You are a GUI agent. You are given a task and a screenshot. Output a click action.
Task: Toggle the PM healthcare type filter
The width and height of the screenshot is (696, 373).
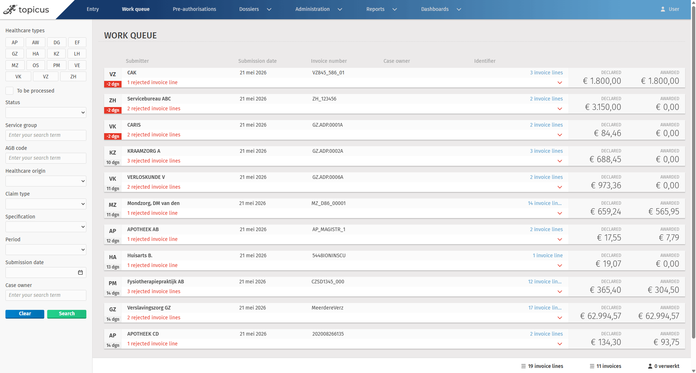[x=57, y=65]
